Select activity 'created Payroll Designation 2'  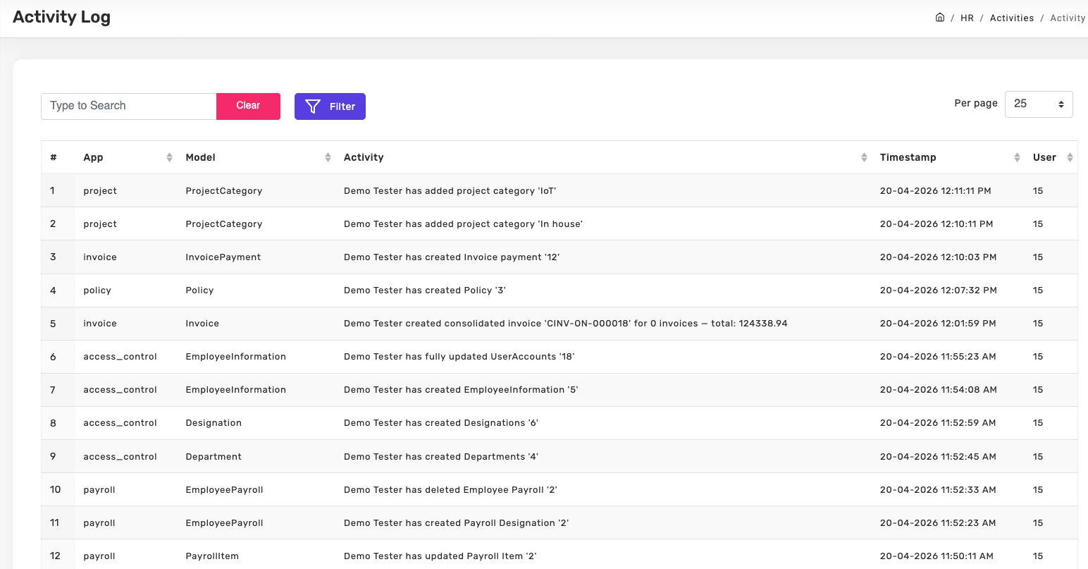(456, 523)
